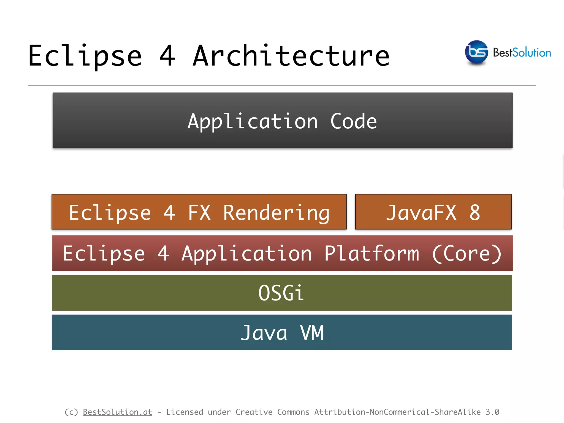
Task: Click the BestSolution wordmark beside the logo
Action: pos(522,53)
